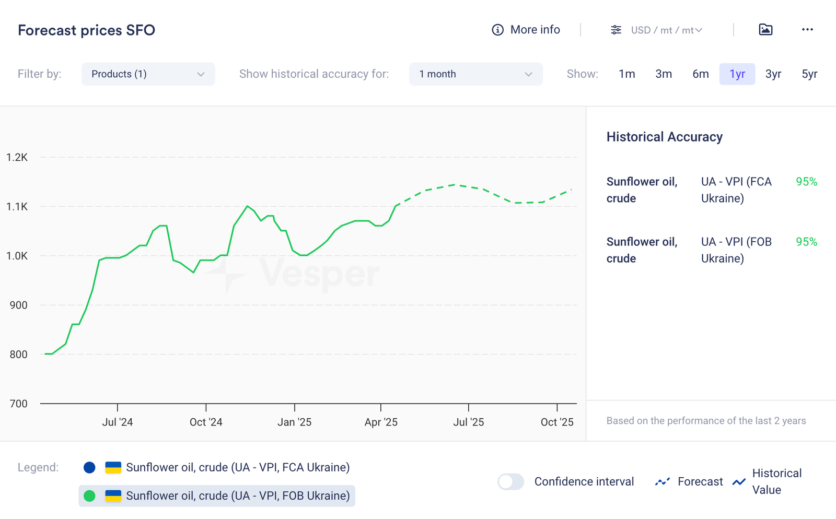Click the Historical Value line icon

739,481
